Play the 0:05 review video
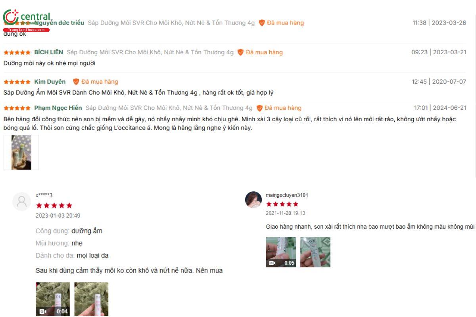 (x=281, y=252)
